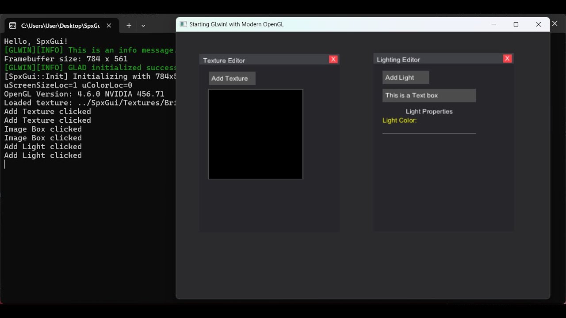The width and height of the screenshot is (566, 318).
Task: Close the Texture Editor panel
Action: click(333, 59)
